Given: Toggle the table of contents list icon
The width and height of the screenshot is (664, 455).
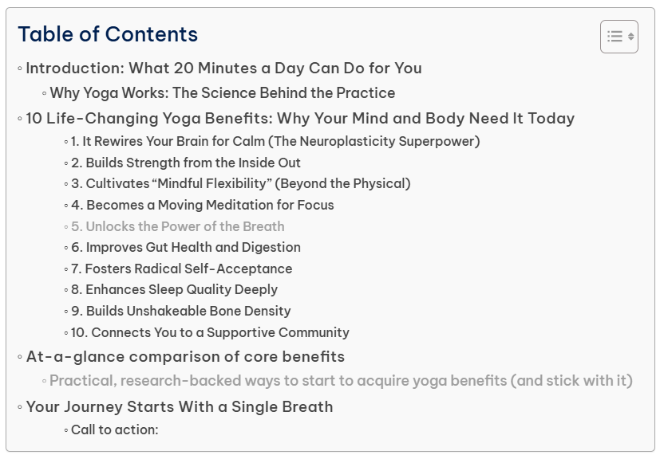Looking at the screenshot, I should tap(619, 37).
